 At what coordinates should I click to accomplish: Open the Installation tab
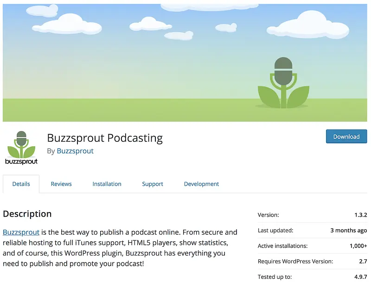(107, 184)
